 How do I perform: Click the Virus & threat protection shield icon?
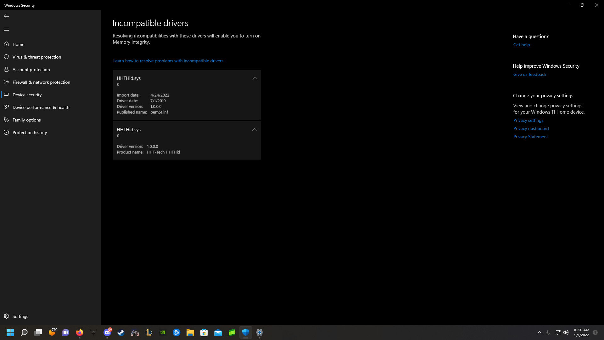point(6,57)
